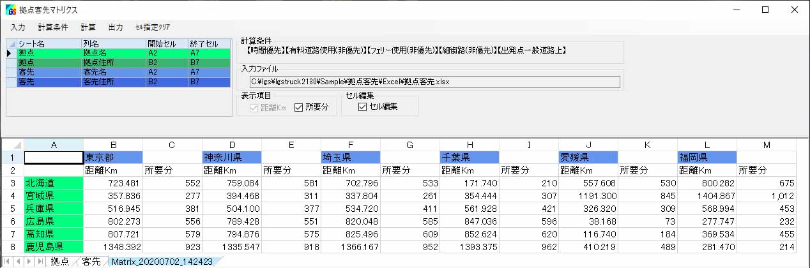Toggle the セル編集 checkbox
The height and width of the screenshot is (268, 810).
tap(363, 107)
